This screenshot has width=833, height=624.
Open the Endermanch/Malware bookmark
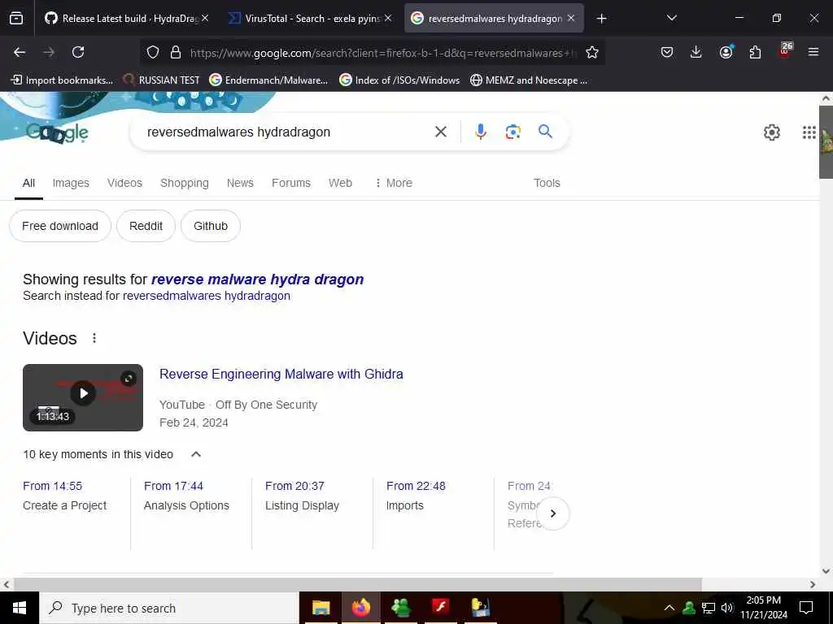click(x=268, y=80)
